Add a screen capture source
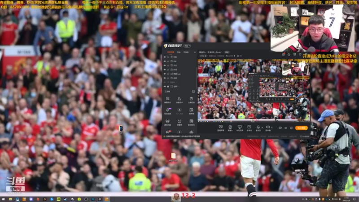359x202 pixels. point(220,128)
